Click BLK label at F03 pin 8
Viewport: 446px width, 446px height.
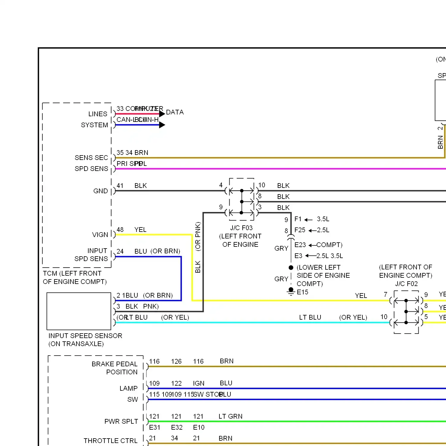tap(283, 197)
